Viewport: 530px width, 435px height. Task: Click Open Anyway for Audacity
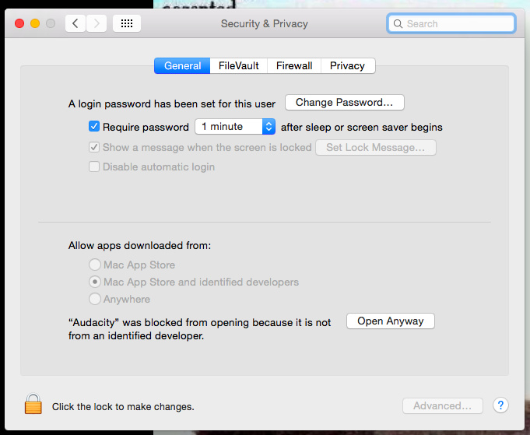point(391,321)
